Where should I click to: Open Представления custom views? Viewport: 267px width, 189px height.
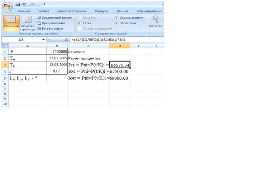click(51, 23)
